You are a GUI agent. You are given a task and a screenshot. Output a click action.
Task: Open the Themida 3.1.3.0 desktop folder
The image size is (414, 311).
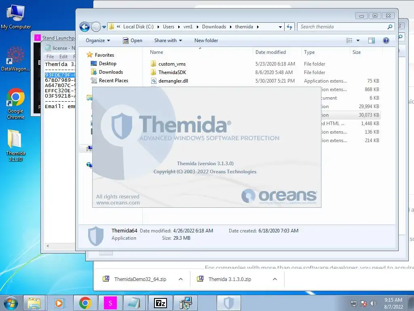16,145
